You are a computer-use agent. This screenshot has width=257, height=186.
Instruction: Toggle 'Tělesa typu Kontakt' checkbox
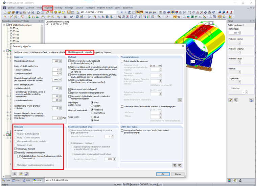16,149
